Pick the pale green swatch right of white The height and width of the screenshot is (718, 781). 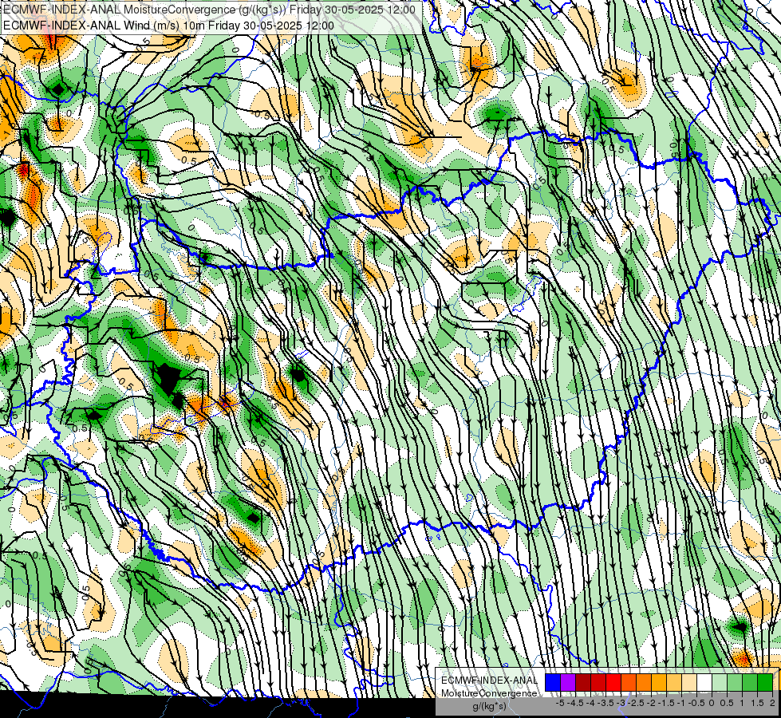[x=720, y=682]
